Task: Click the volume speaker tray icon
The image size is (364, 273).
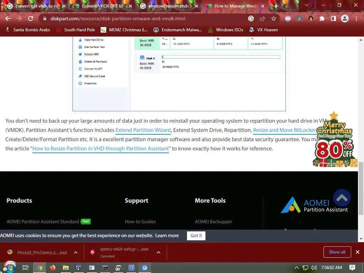Action: (314, 268)
